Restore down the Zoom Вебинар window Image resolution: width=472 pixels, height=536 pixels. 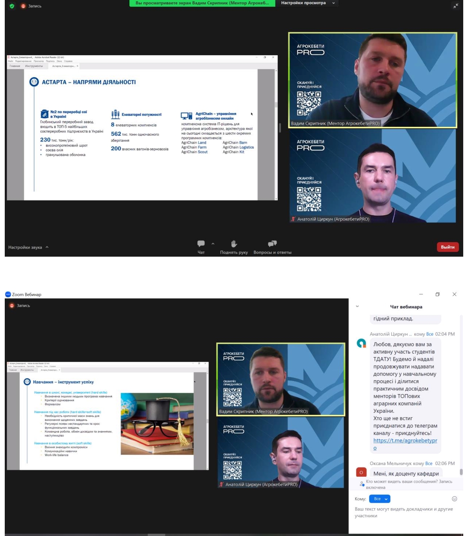point(438,294)
